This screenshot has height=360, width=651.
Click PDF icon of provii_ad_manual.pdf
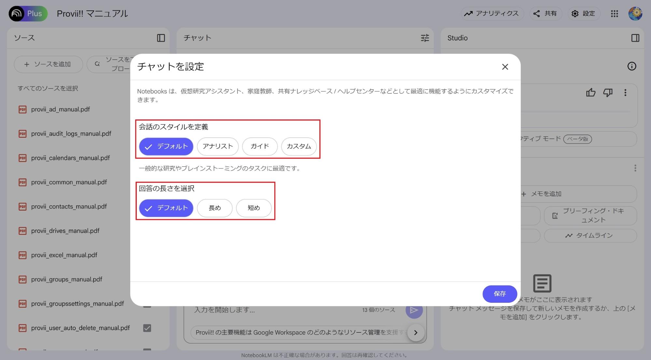[22, 109]
